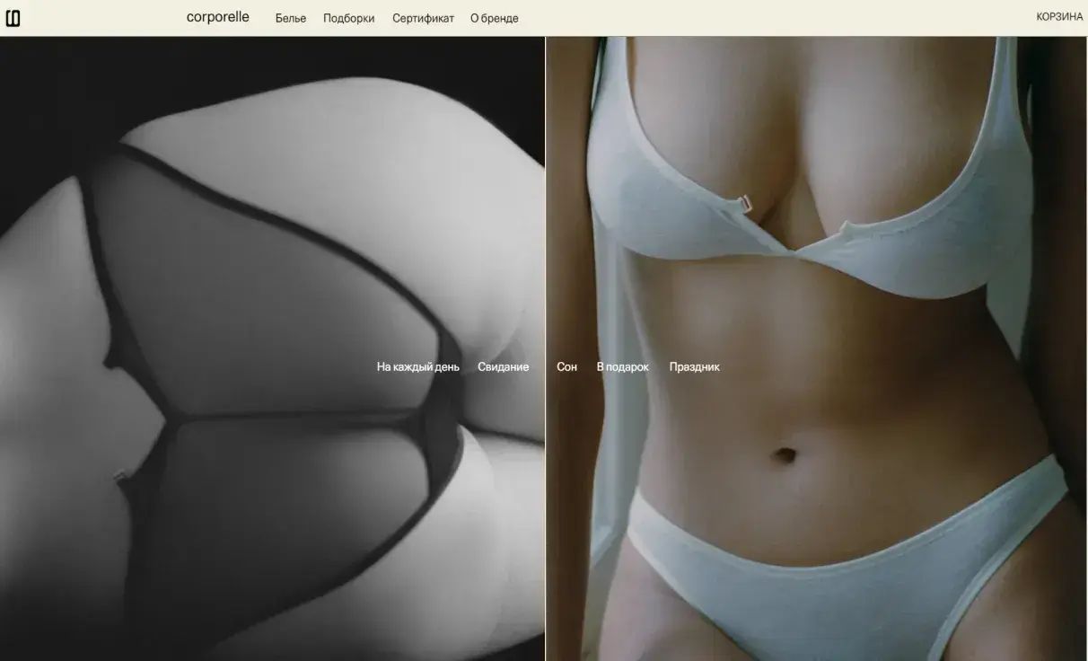Screen dimensions: 1088x661
Task: Click the black-and-white left banner photo
Action: pos(269,225)
